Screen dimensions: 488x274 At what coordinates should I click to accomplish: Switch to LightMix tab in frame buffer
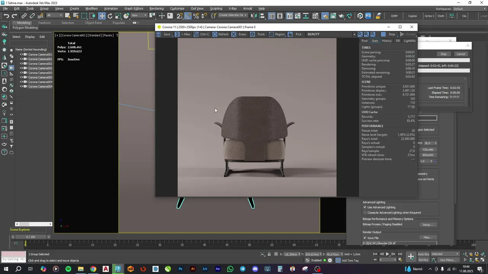click(409, 41)
